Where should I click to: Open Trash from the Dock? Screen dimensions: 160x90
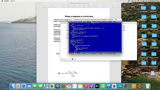pos(147,86)
